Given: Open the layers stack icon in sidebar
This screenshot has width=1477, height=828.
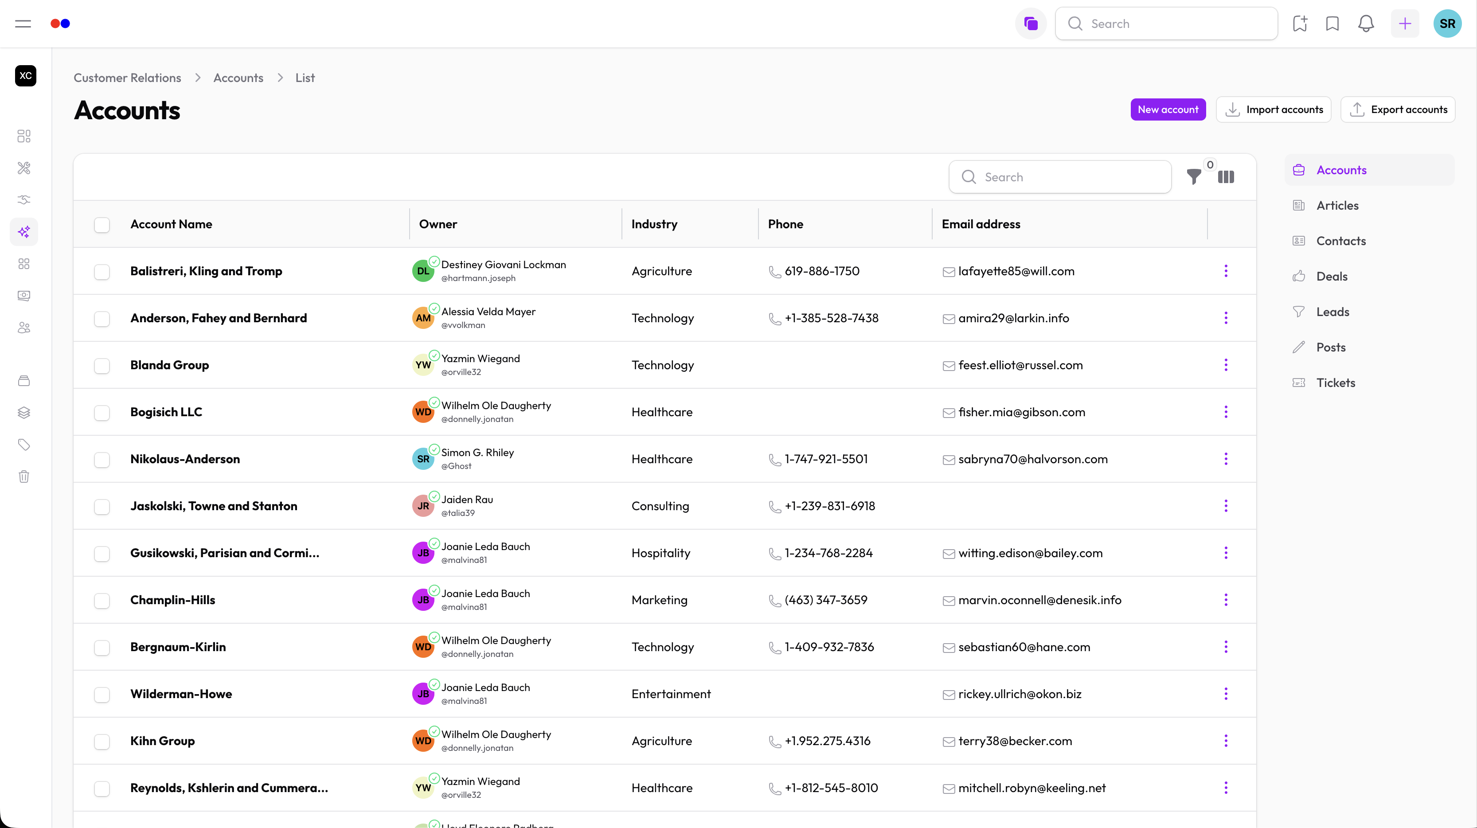Looking at the screenshot, I should pyautogui.click(x=24, y=413).
